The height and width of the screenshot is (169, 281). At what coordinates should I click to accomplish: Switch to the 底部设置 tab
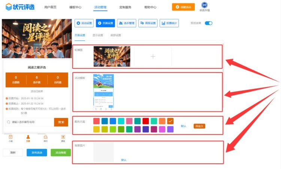click(x=115, y=36)
